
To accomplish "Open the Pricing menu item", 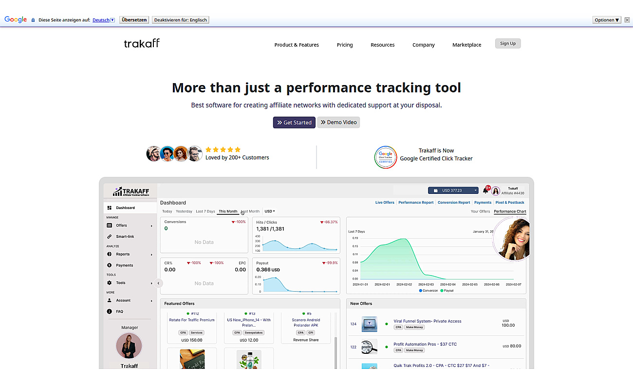I will 345,45.
